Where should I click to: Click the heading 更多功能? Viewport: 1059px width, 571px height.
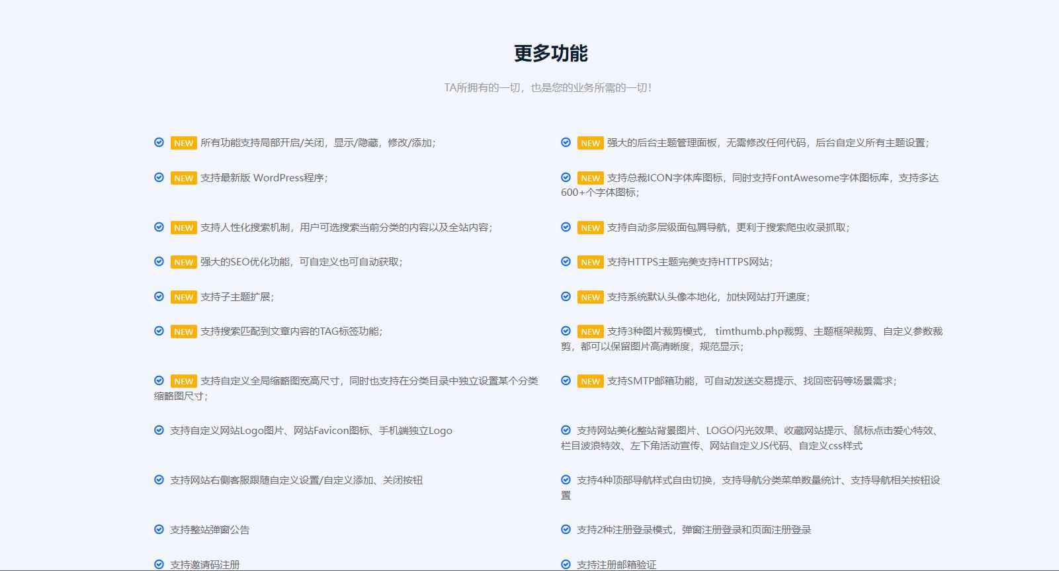(x=550, y=54)
